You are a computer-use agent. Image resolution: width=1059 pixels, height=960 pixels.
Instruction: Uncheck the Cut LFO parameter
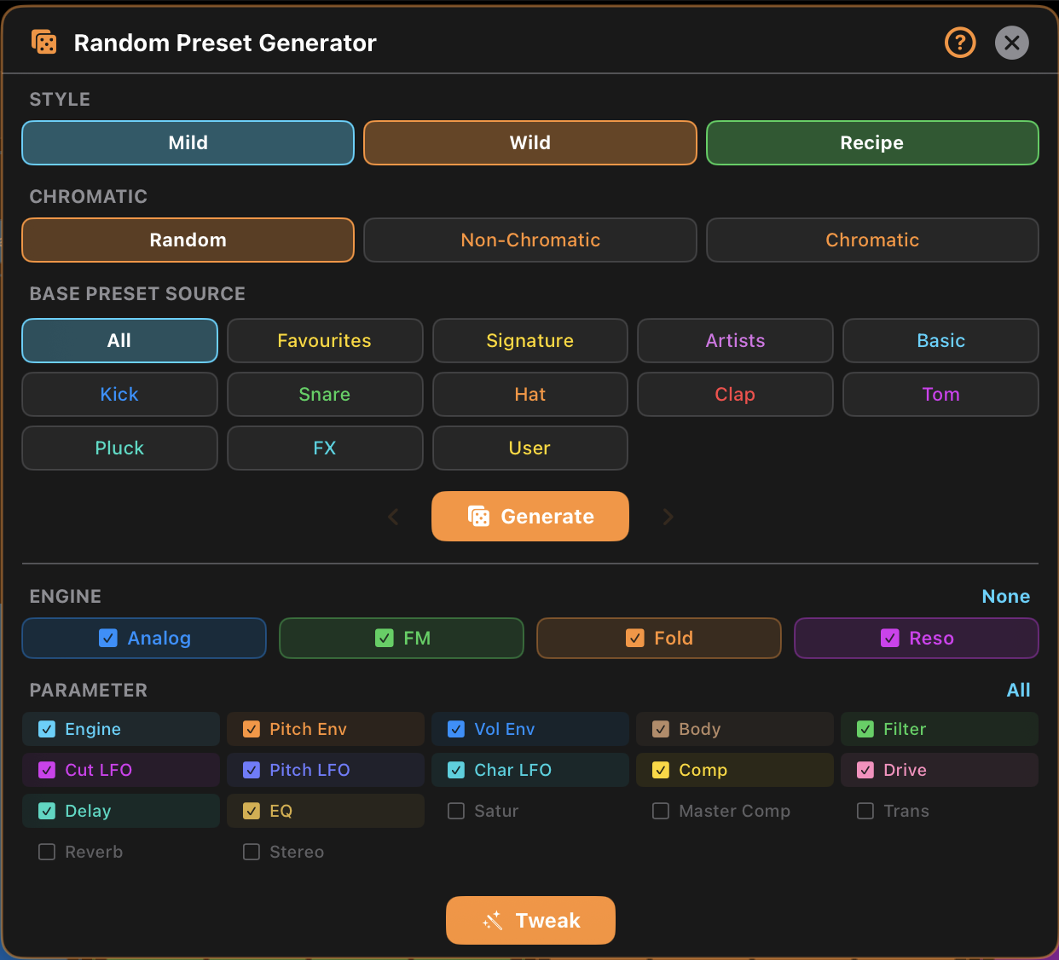[47, 770]
